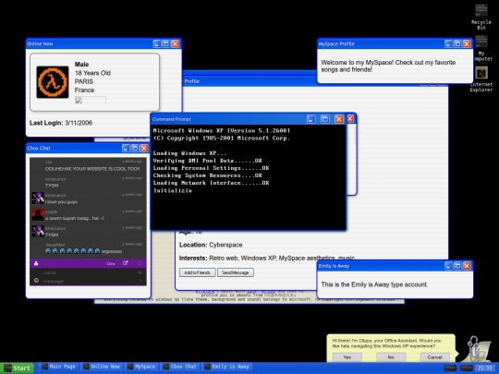This screenshot has width=499, height=374.
Task: Minimize the Command Prompt window
Action: 311,119
